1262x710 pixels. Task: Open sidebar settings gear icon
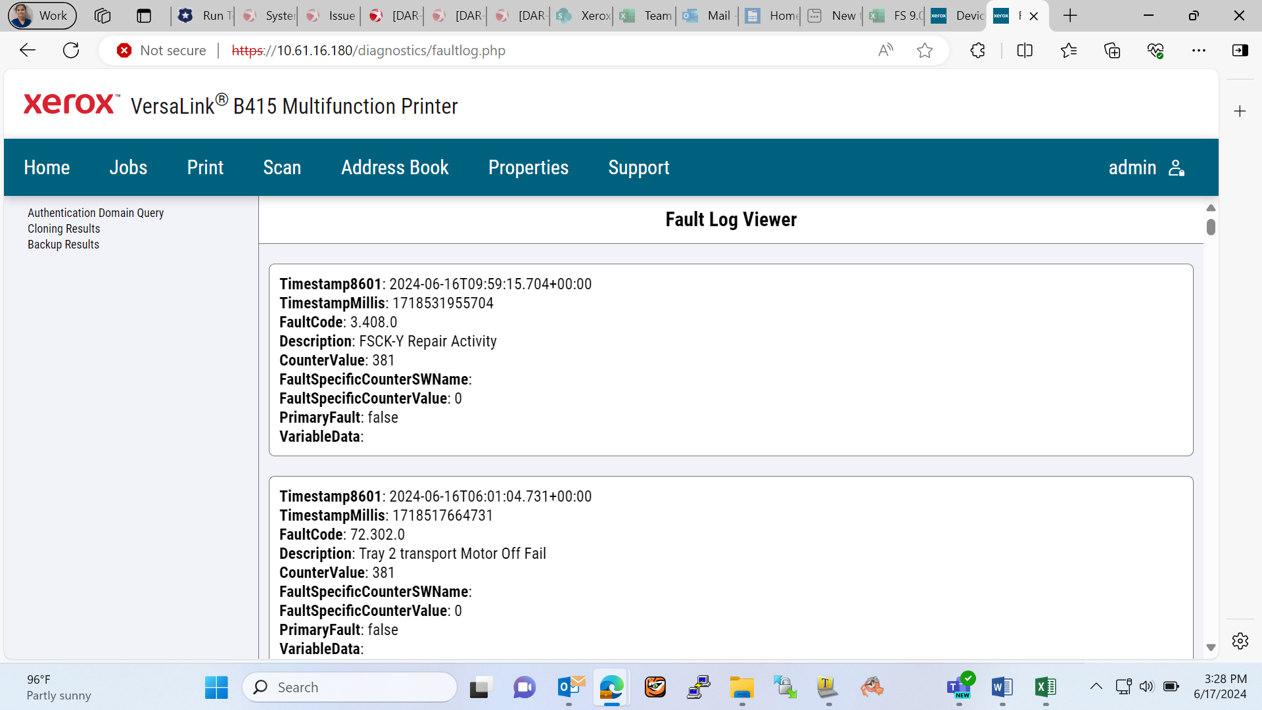1240,641
